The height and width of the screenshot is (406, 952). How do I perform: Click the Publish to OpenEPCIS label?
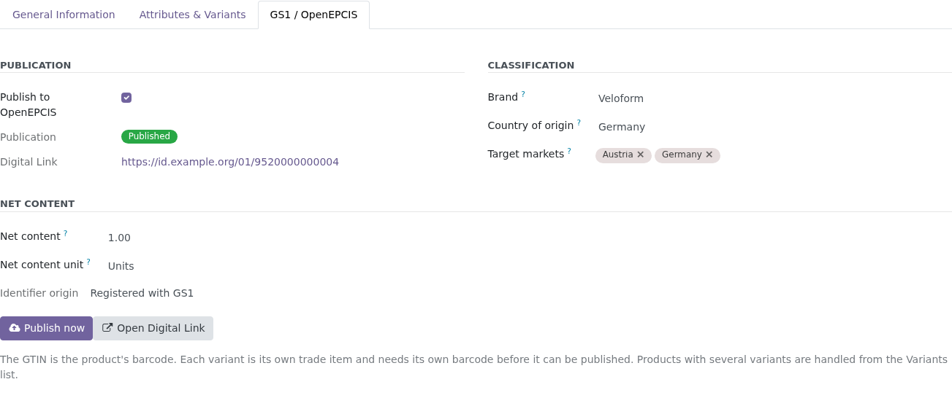(28, 105)
